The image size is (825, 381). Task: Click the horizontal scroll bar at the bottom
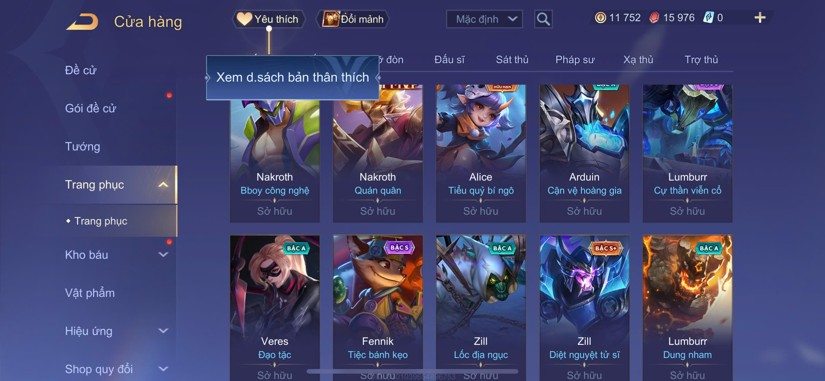click(412, 371)
